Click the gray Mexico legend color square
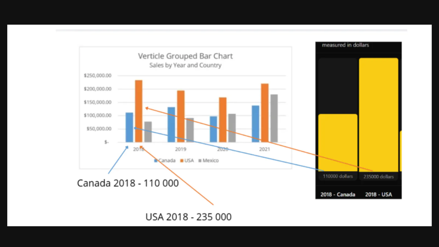Viewport: 439px width, 247px height. pyautogui.click(x=200, y=161)
